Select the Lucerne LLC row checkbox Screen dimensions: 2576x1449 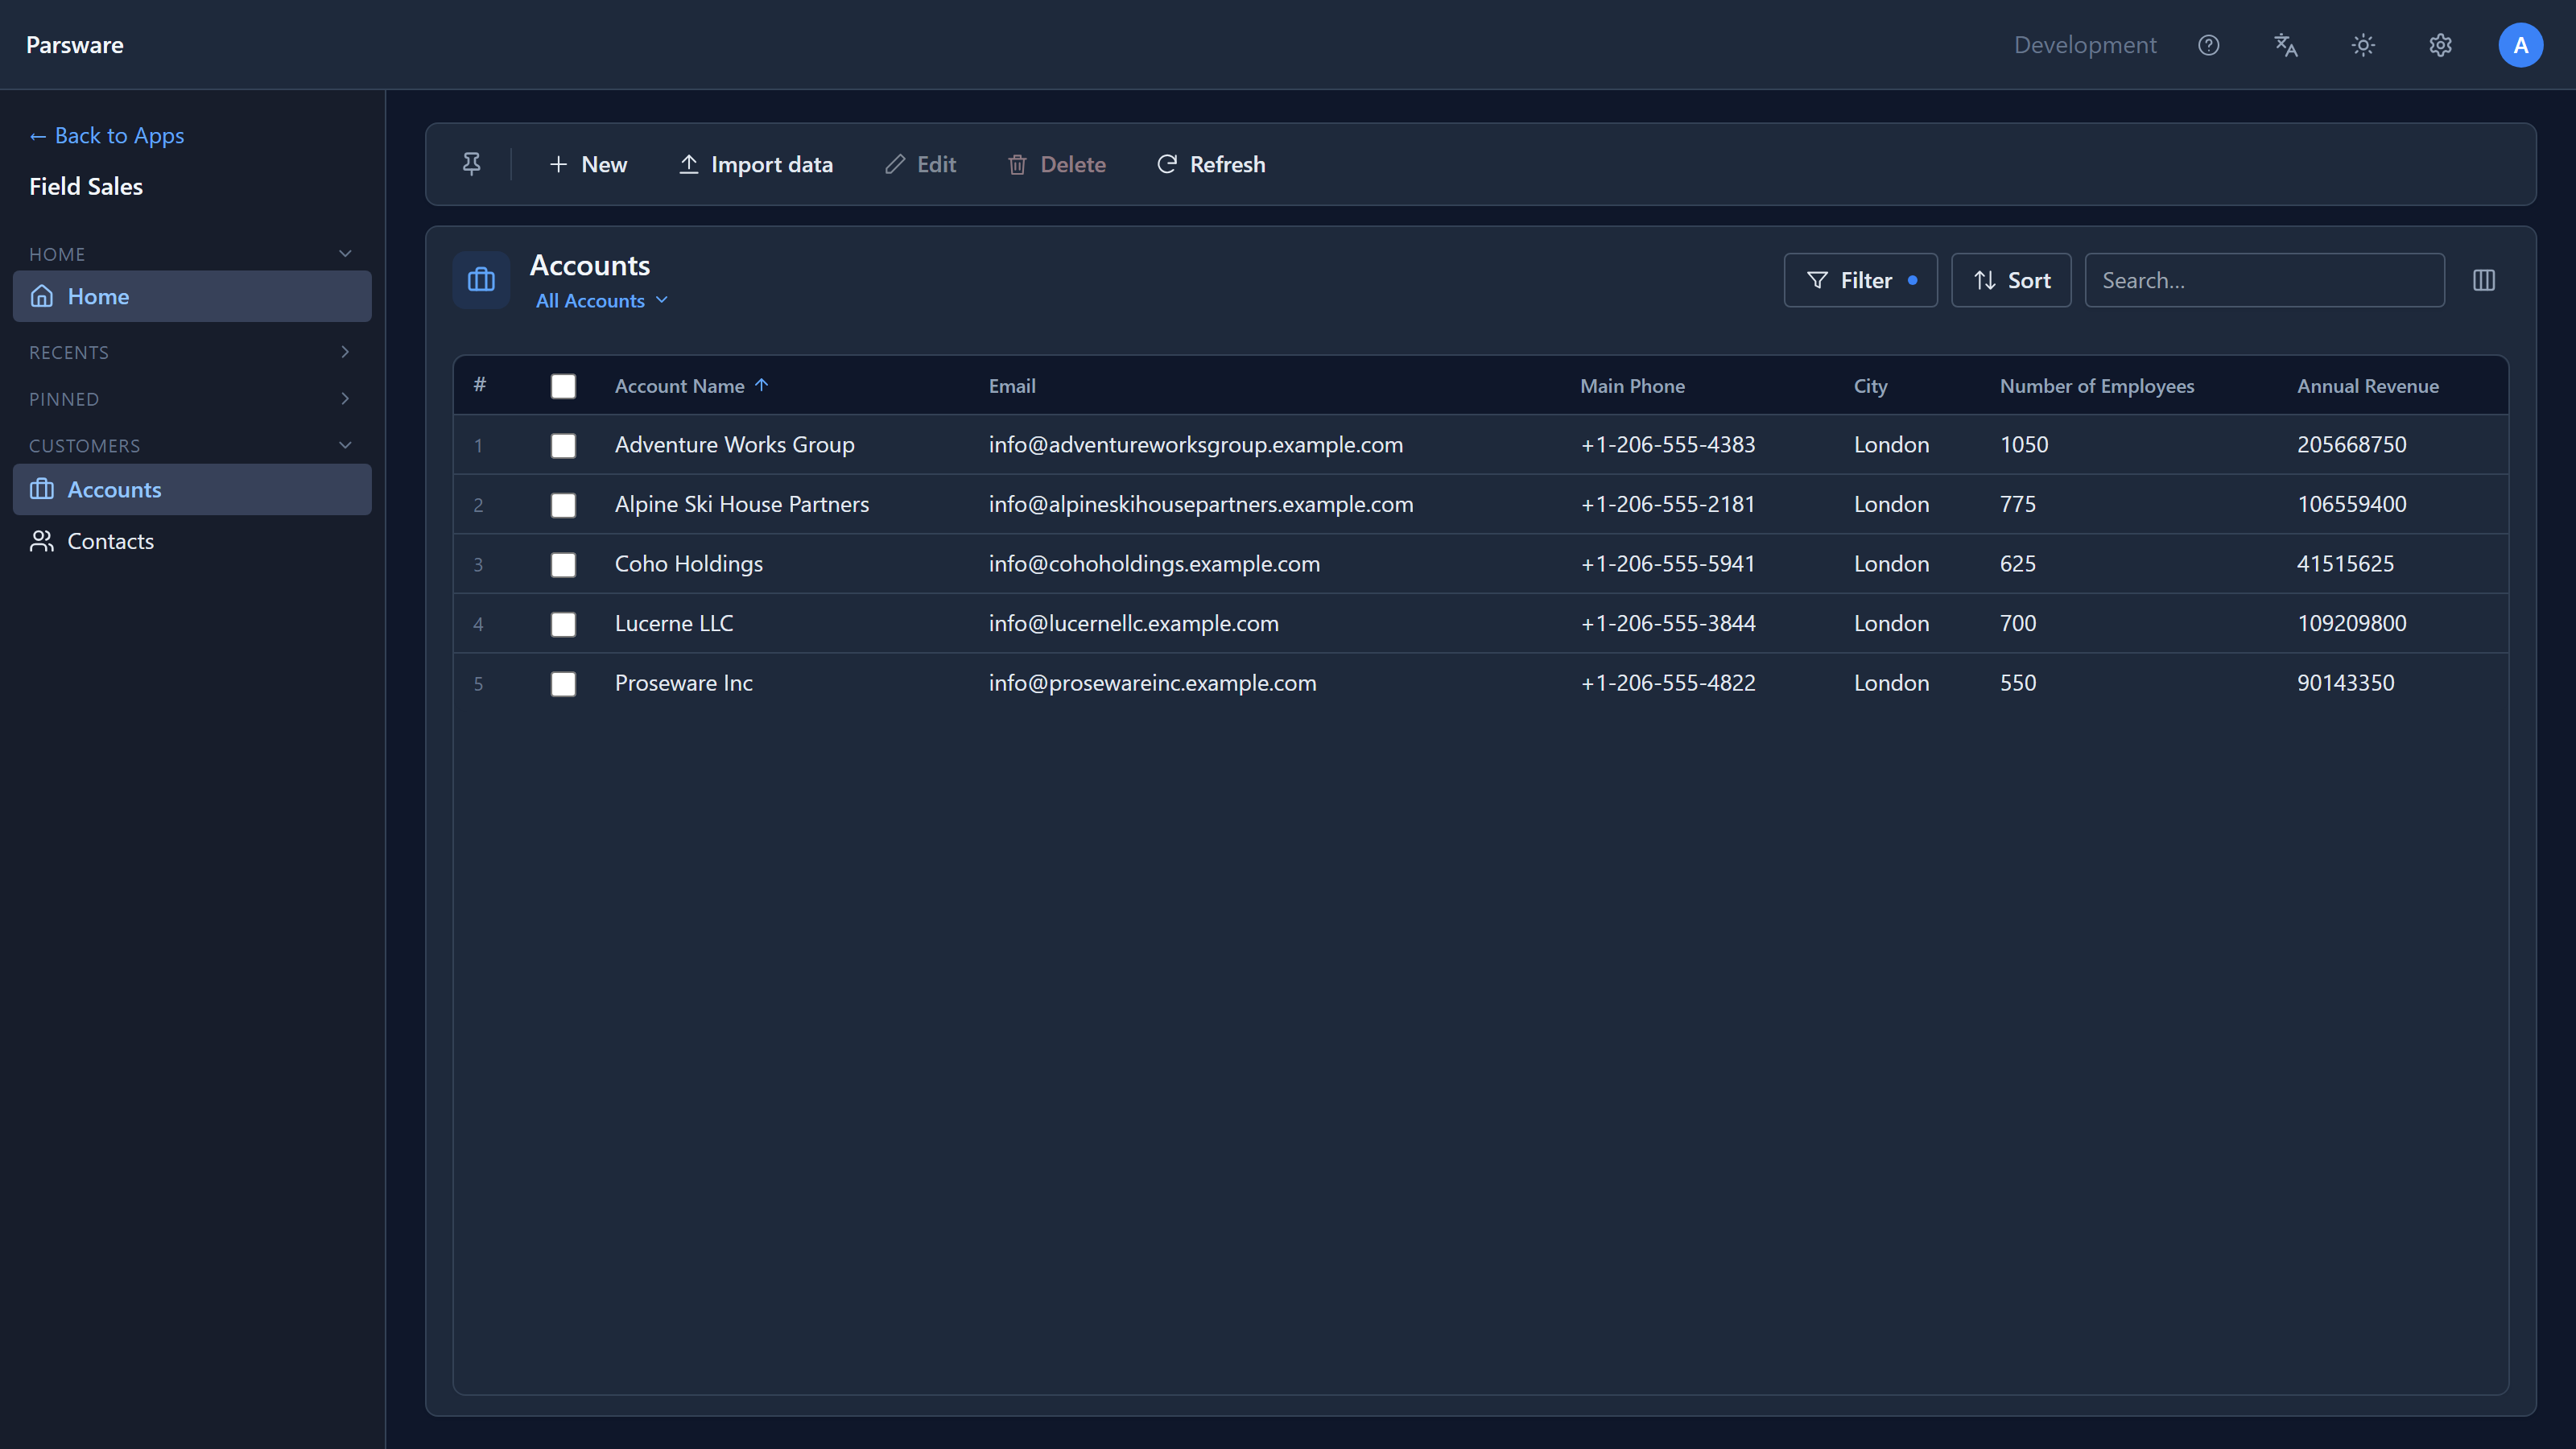(563, 624)
